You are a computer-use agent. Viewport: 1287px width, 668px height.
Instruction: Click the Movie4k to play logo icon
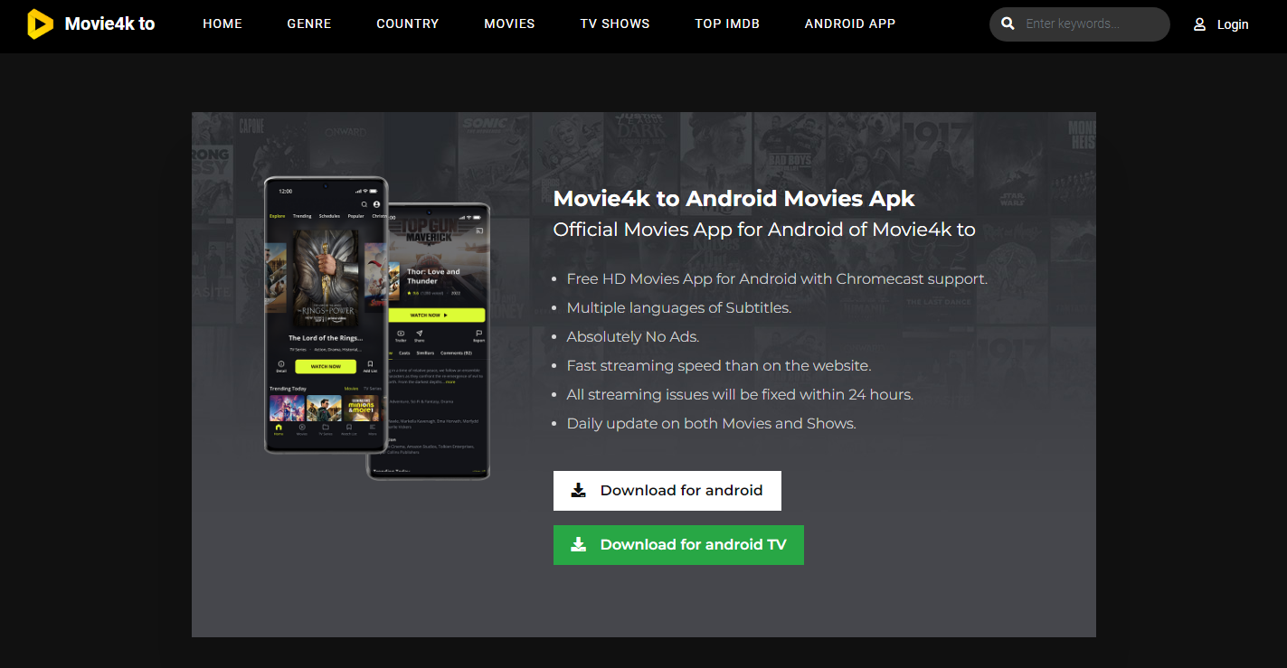click(x=40, y=24)
